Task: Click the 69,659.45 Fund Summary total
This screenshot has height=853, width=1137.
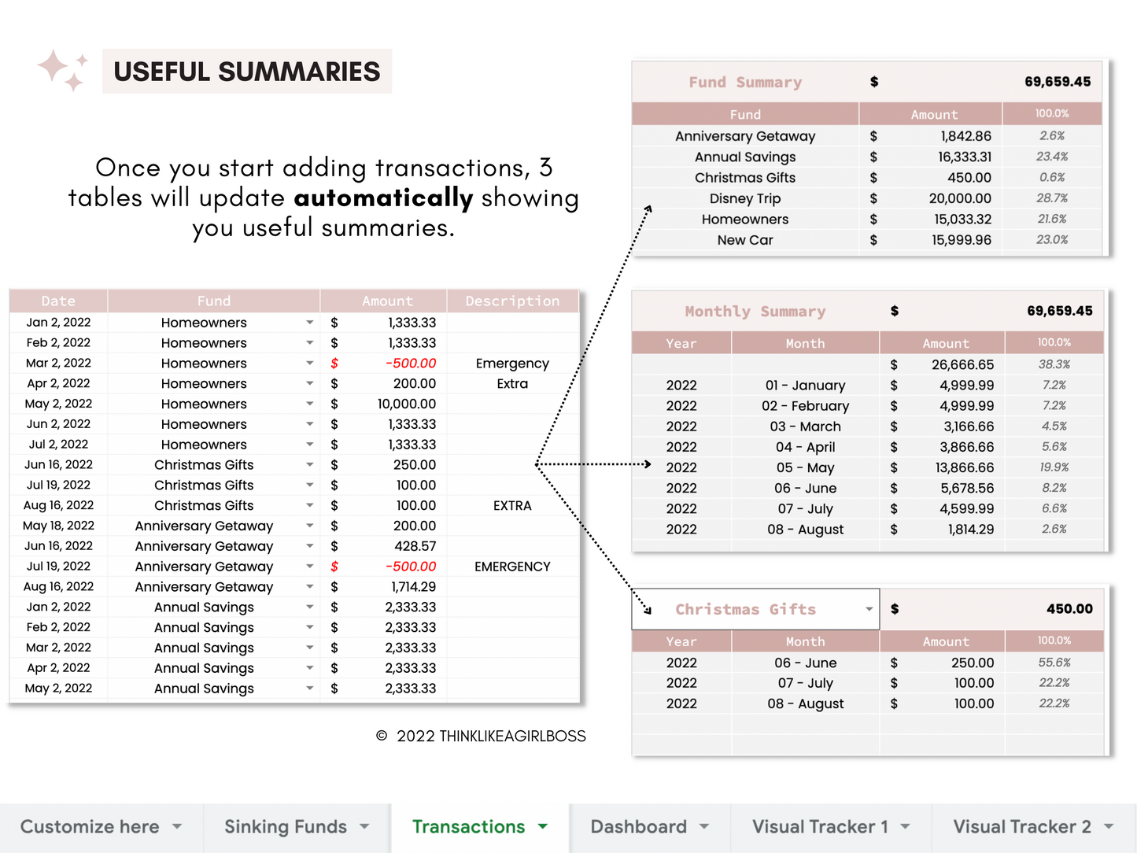Action: [x=1058, y=81]
